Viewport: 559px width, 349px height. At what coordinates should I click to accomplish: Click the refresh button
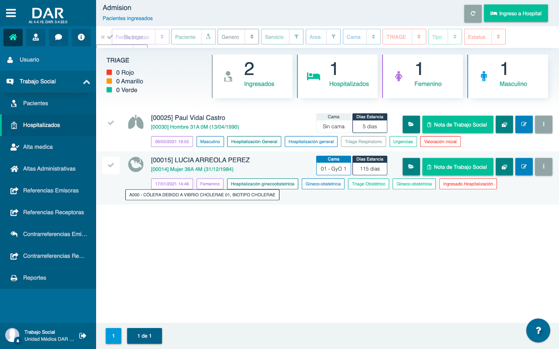[473, 14]
